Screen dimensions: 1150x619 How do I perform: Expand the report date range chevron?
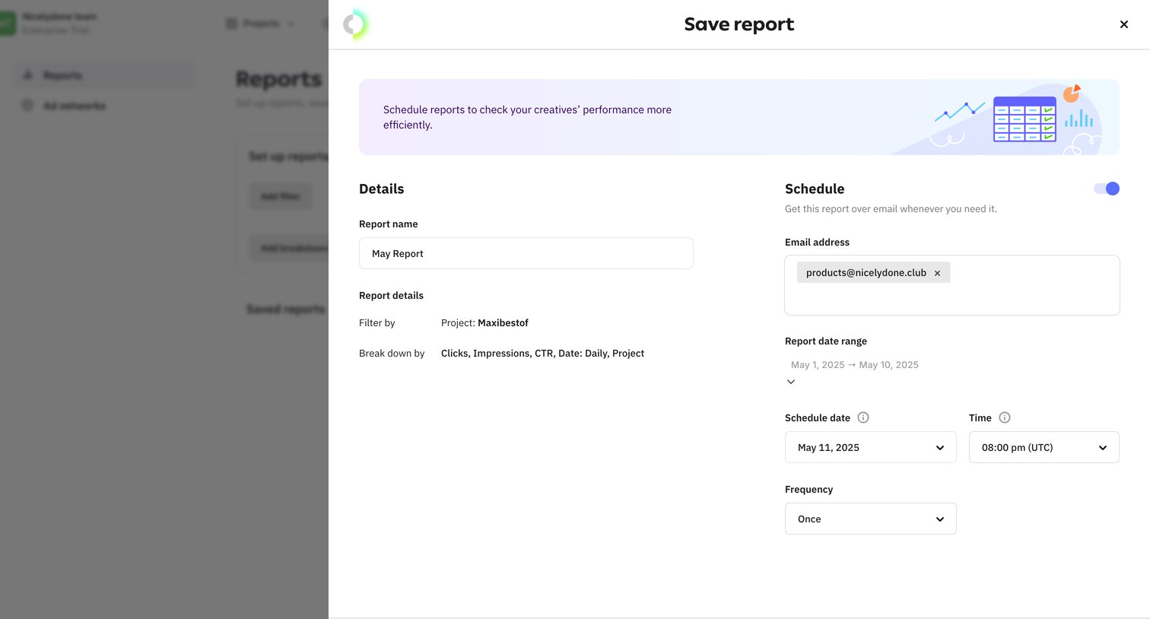tap(791, 382)
